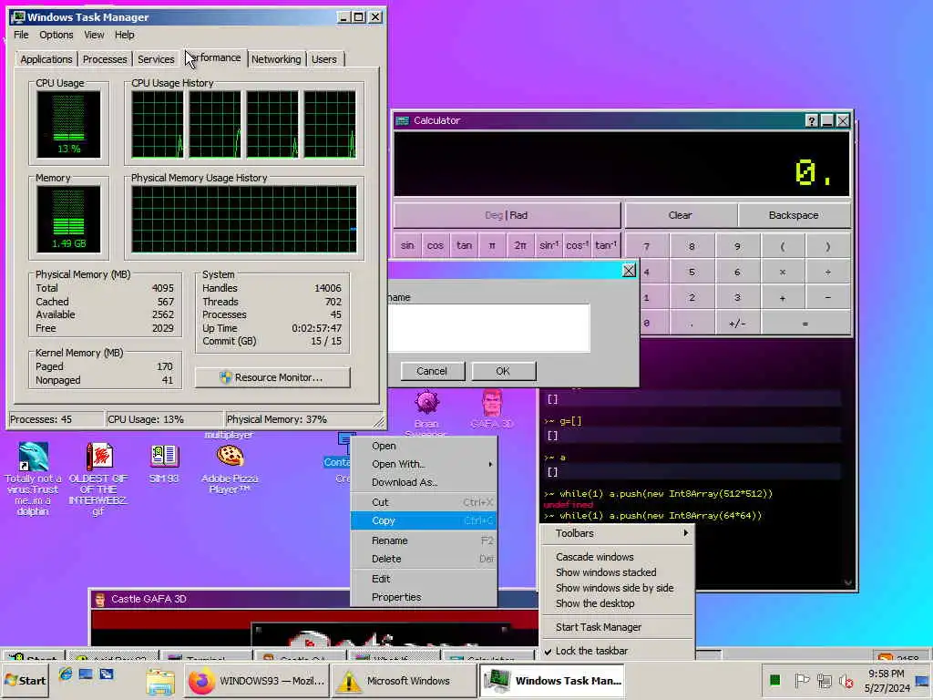Open the Task Manager View menu

[94, 36]
